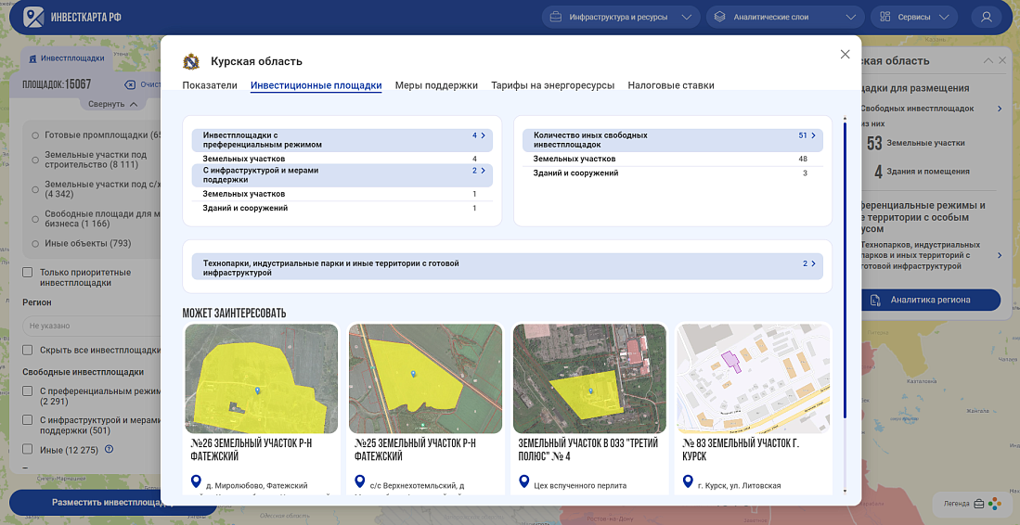This screenshot has width=1020, height=525.
Task: Click the document icon on Аналитика региона
Action: pyautogui.click(x=875, y=300)
